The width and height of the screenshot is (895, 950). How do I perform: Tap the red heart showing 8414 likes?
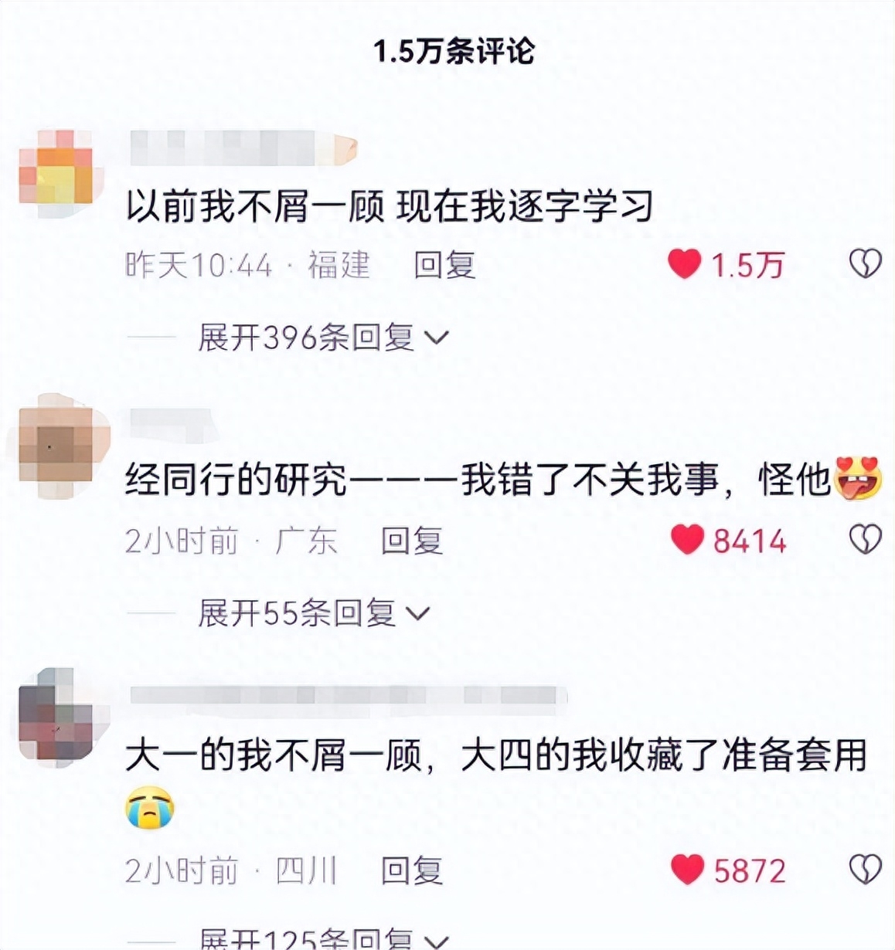point(686,540)
